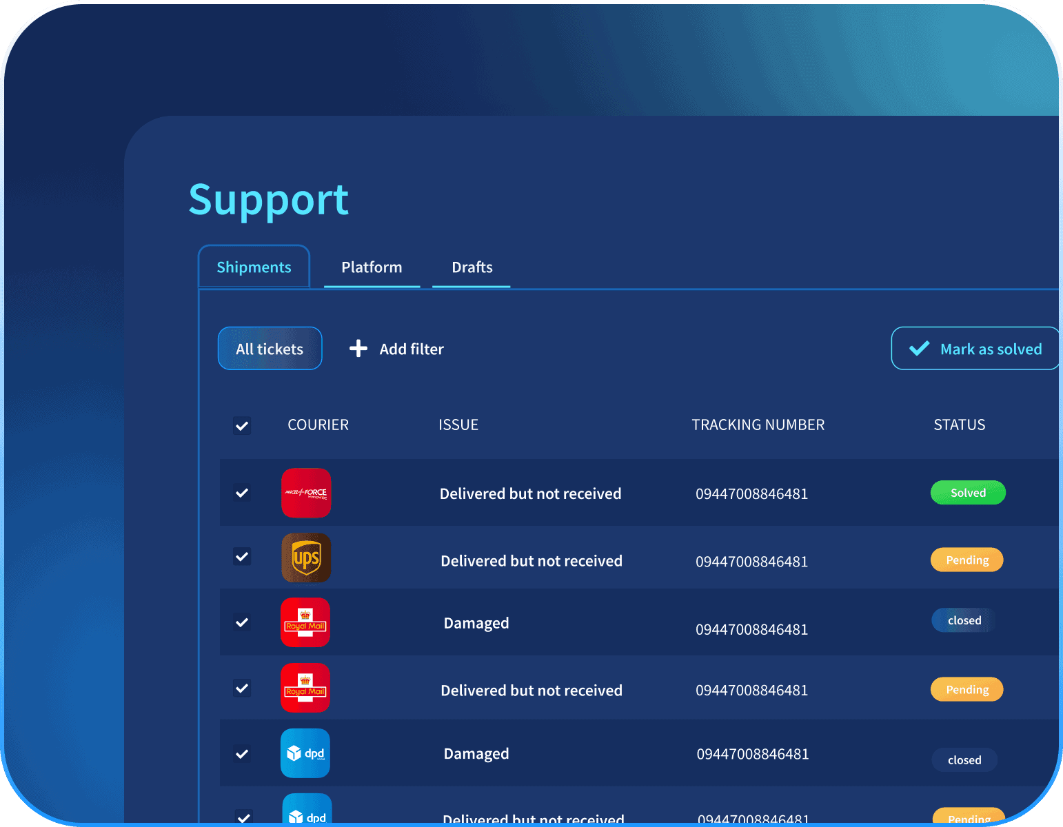Click closed badge in DPD Damaged row
Viewport: 1063px width, 827px height.
pyautogui.click(x=964, y=760)
